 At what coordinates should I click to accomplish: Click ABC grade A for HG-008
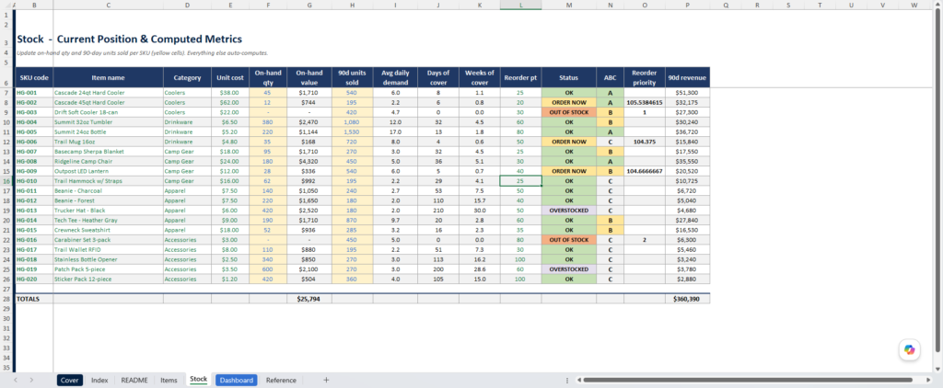pos(610,162)
